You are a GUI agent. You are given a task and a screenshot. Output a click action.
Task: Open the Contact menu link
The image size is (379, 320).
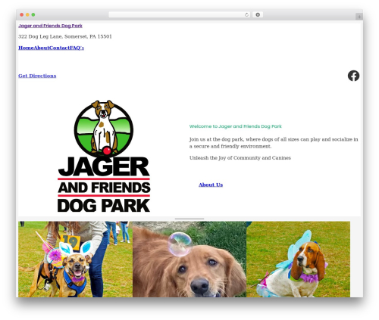[59, 48]
